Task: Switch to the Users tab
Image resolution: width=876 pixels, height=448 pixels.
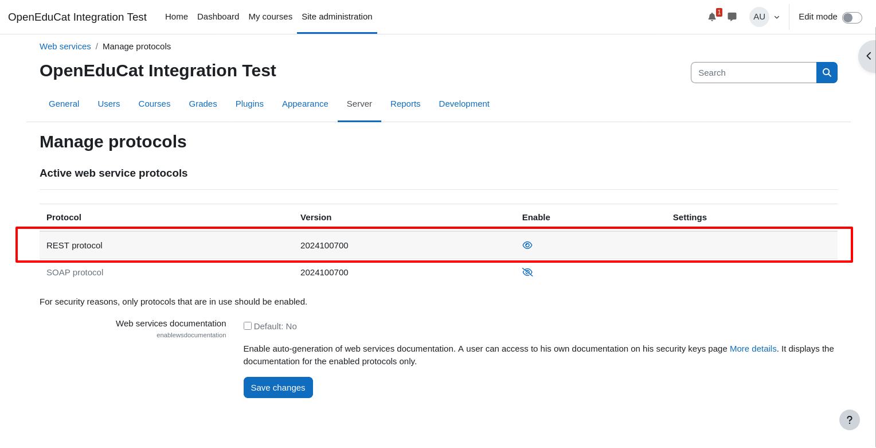Action: (109, 104)
